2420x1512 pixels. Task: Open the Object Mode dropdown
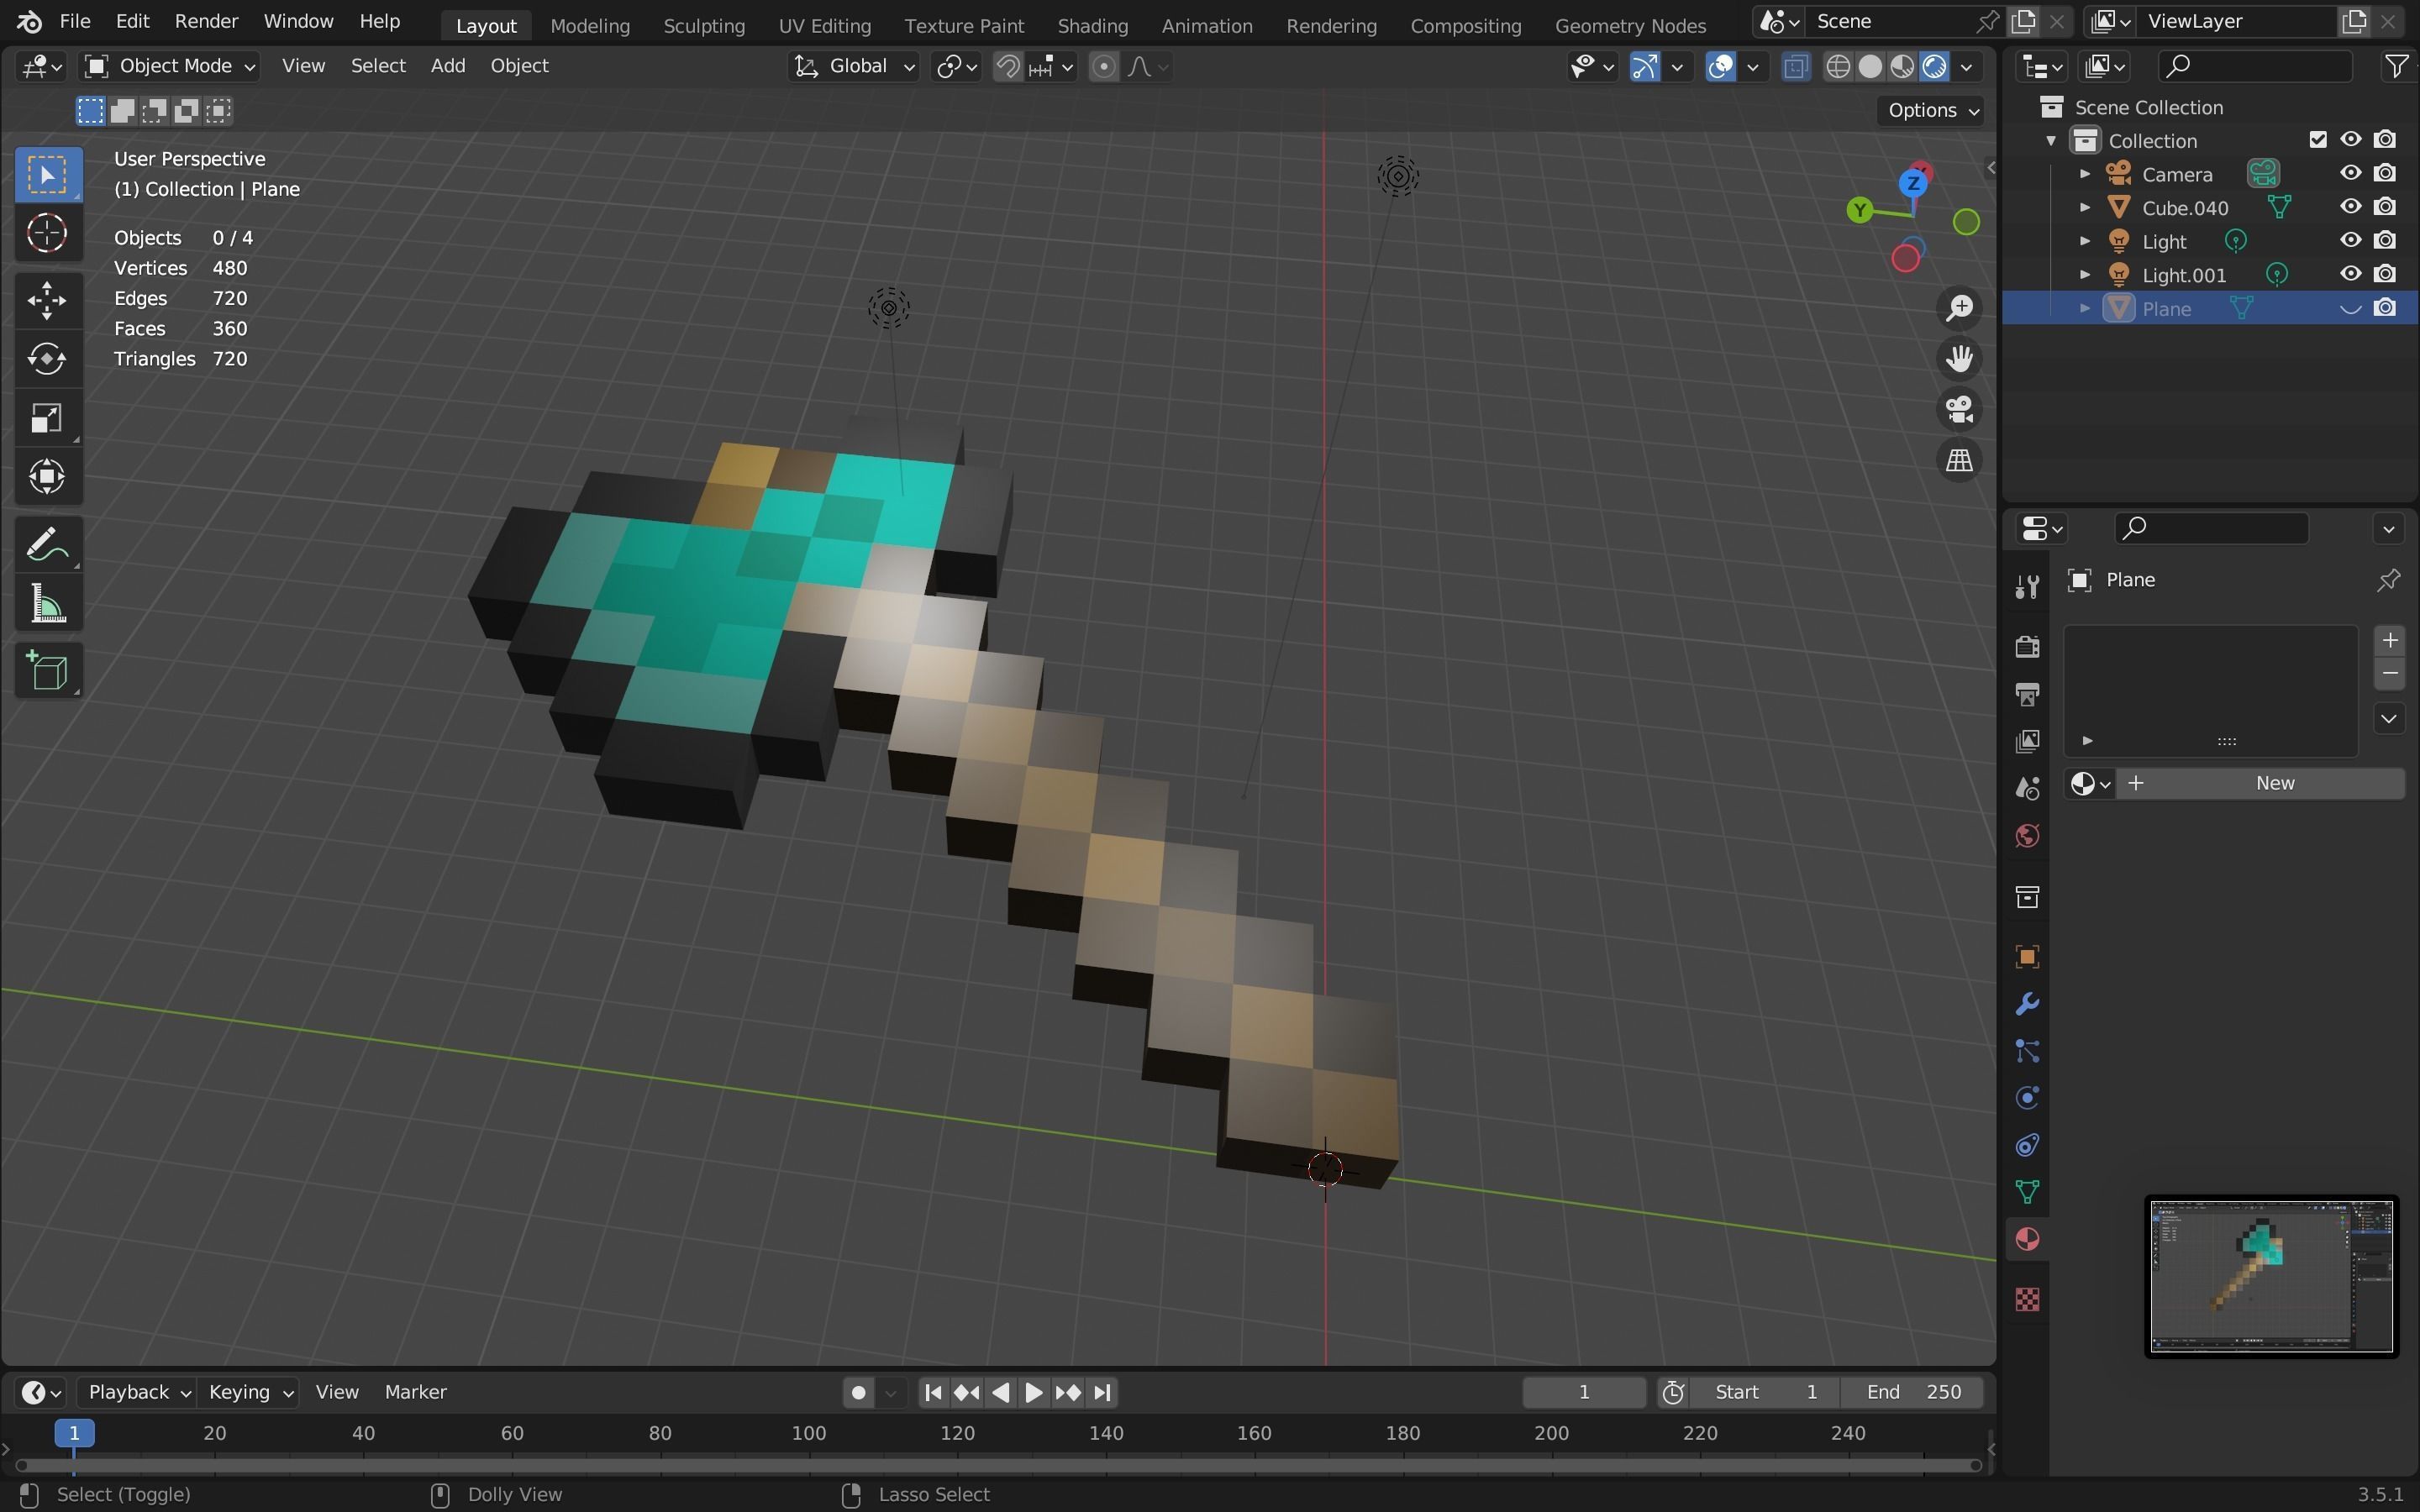coord(170,66)
